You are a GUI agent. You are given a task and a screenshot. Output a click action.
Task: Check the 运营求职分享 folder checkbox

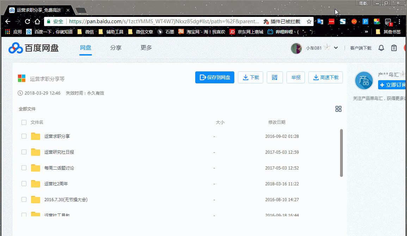pos(24,136)
